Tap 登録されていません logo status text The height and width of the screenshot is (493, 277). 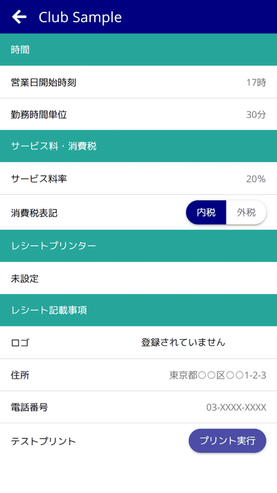pos(183,343)
